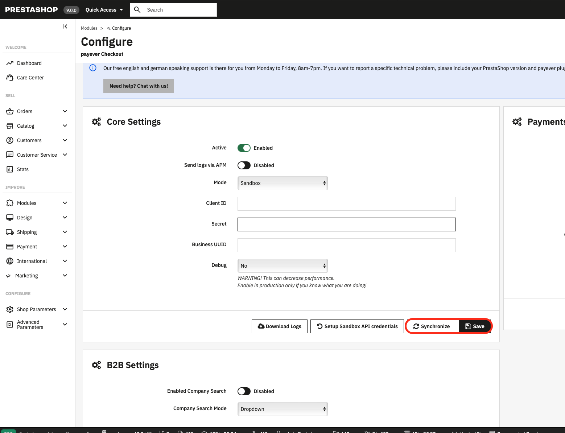The height and width of the screenshot is (433, 565).
Task: Expand the Advanced Parameters chevron
Action: tap(65, 325)
